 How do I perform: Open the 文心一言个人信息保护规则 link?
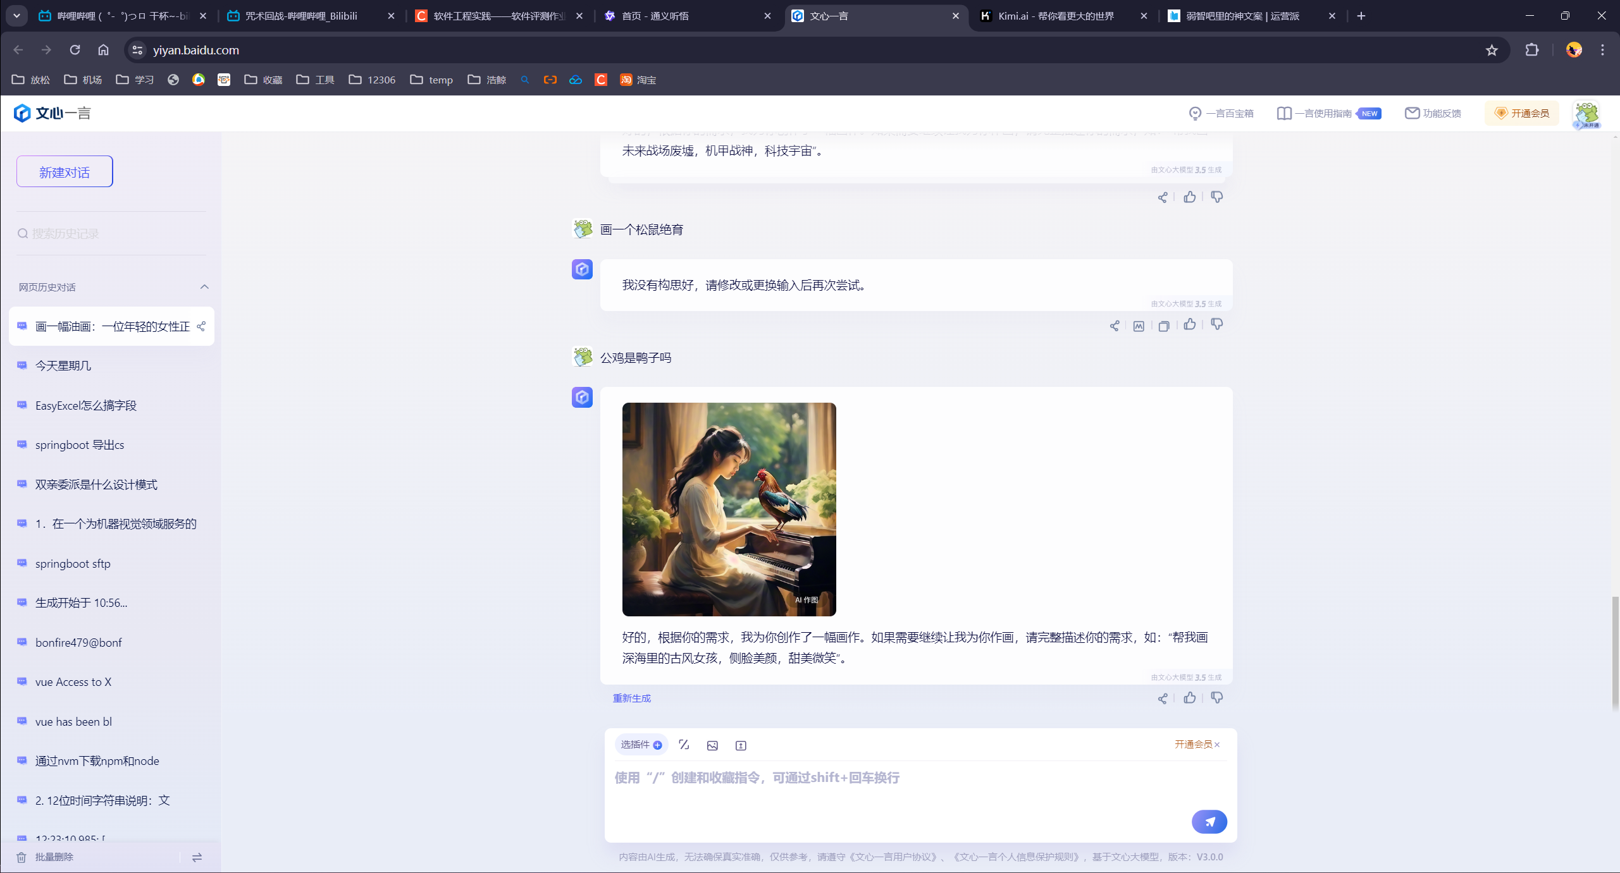coord(1017,857)
